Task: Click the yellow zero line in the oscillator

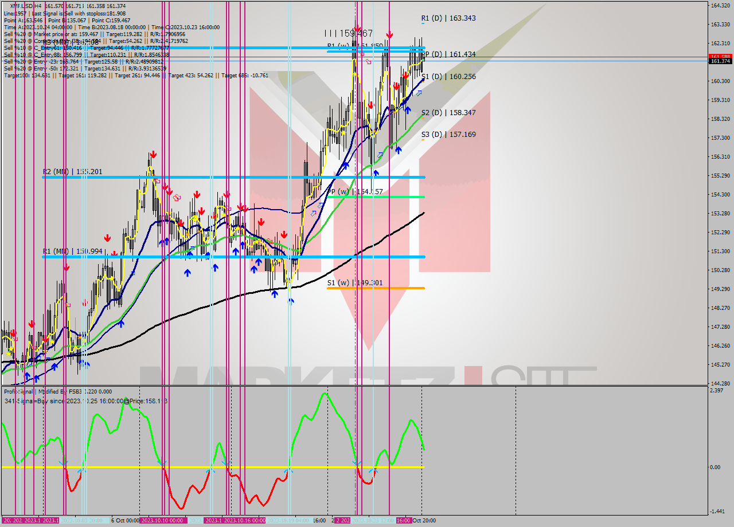Action: click(x=212, y=467)
